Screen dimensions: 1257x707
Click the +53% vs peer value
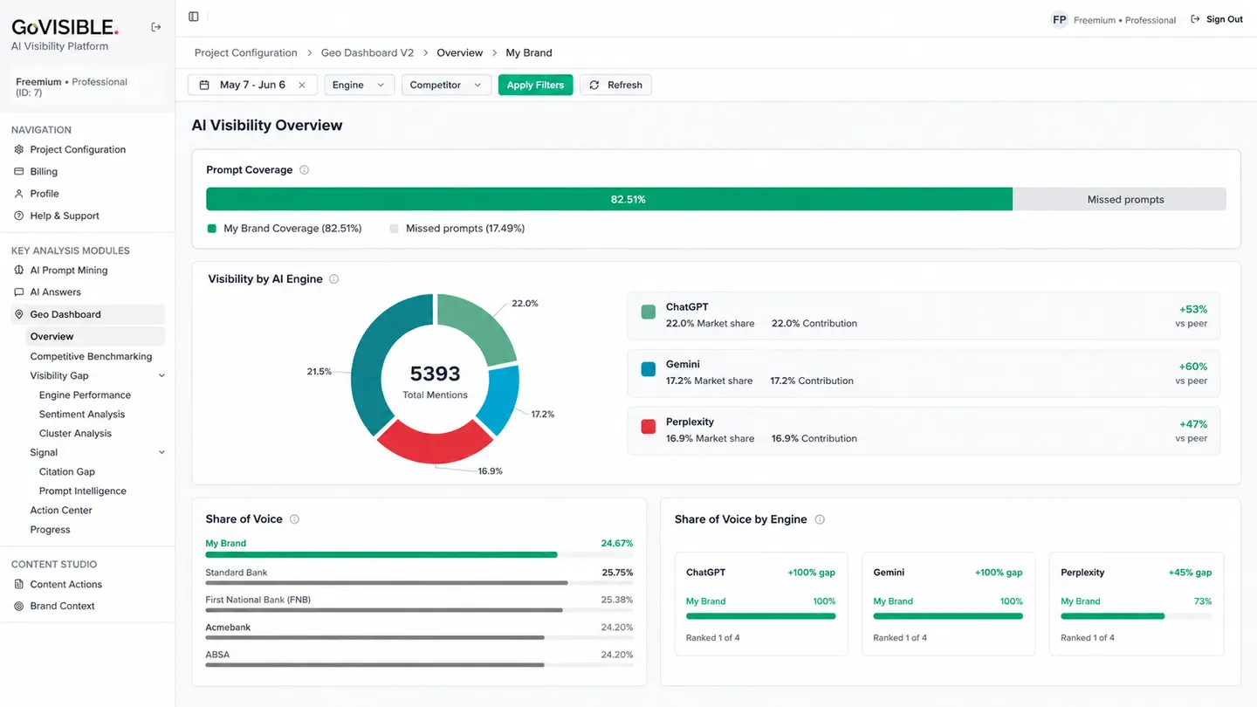click(x=1192, y=310)
